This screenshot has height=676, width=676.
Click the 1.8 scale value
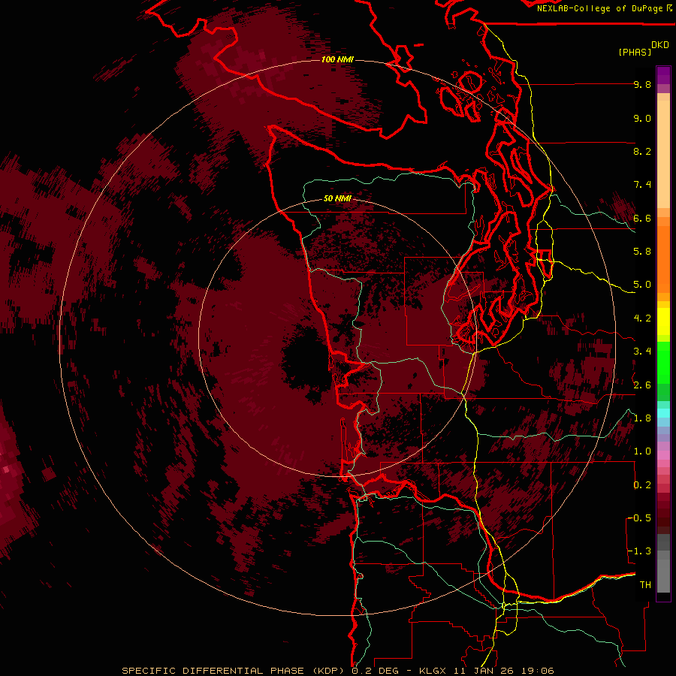coord(642,418)
